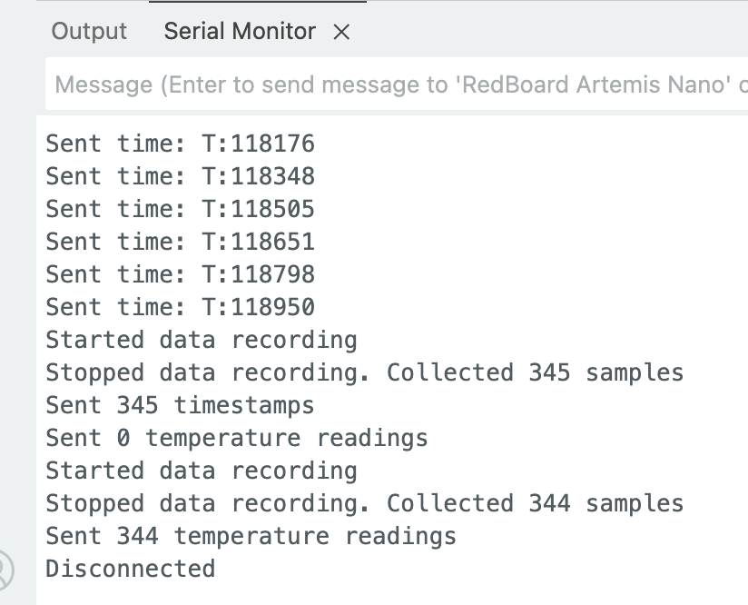Viewport: 748px width, 605px height.
Task: Open the account icon in bottom-left corner
Action: [4, 570]
